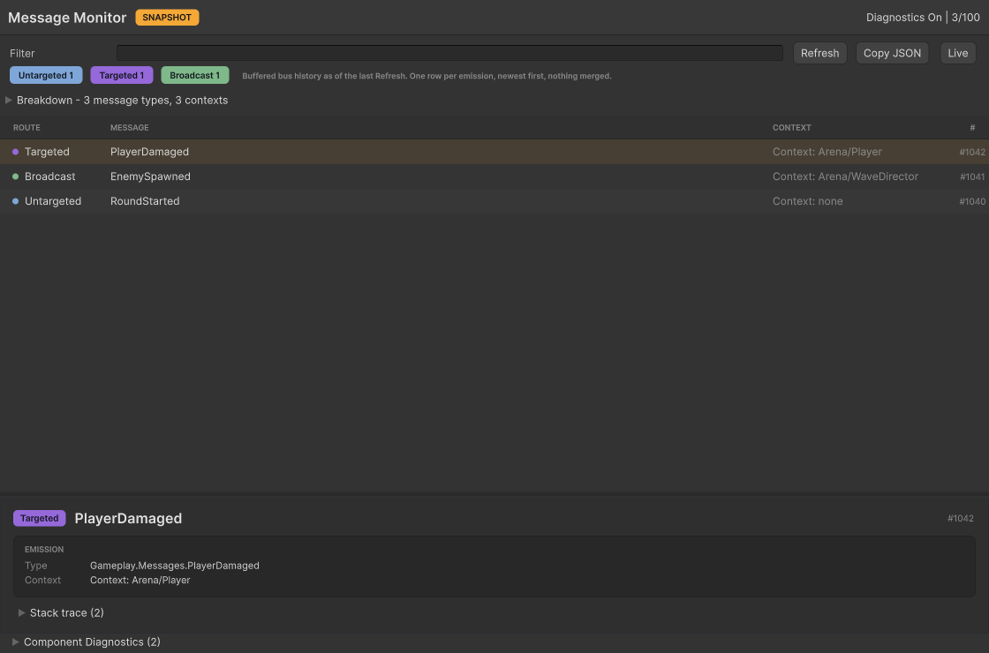The height and width of the screenshot is (653, 989).
Task: Expand Component Diagnostics (2)
Action: pyautogui.click(x=87, y=642)
